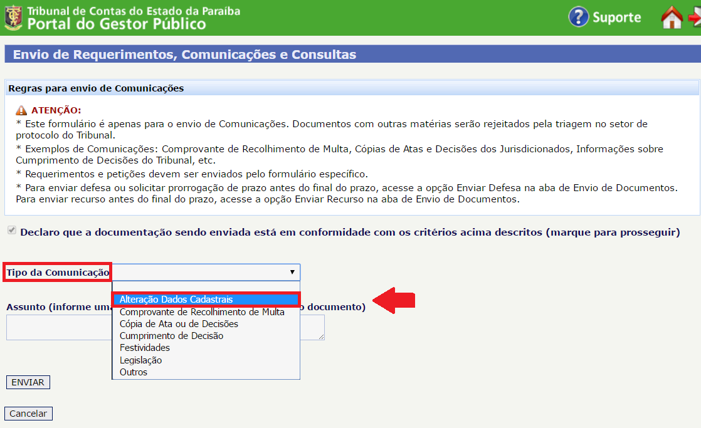Click the red exit arrow icon
The height and width of the screenshot is (428, 701).
(x=695, y=18)
